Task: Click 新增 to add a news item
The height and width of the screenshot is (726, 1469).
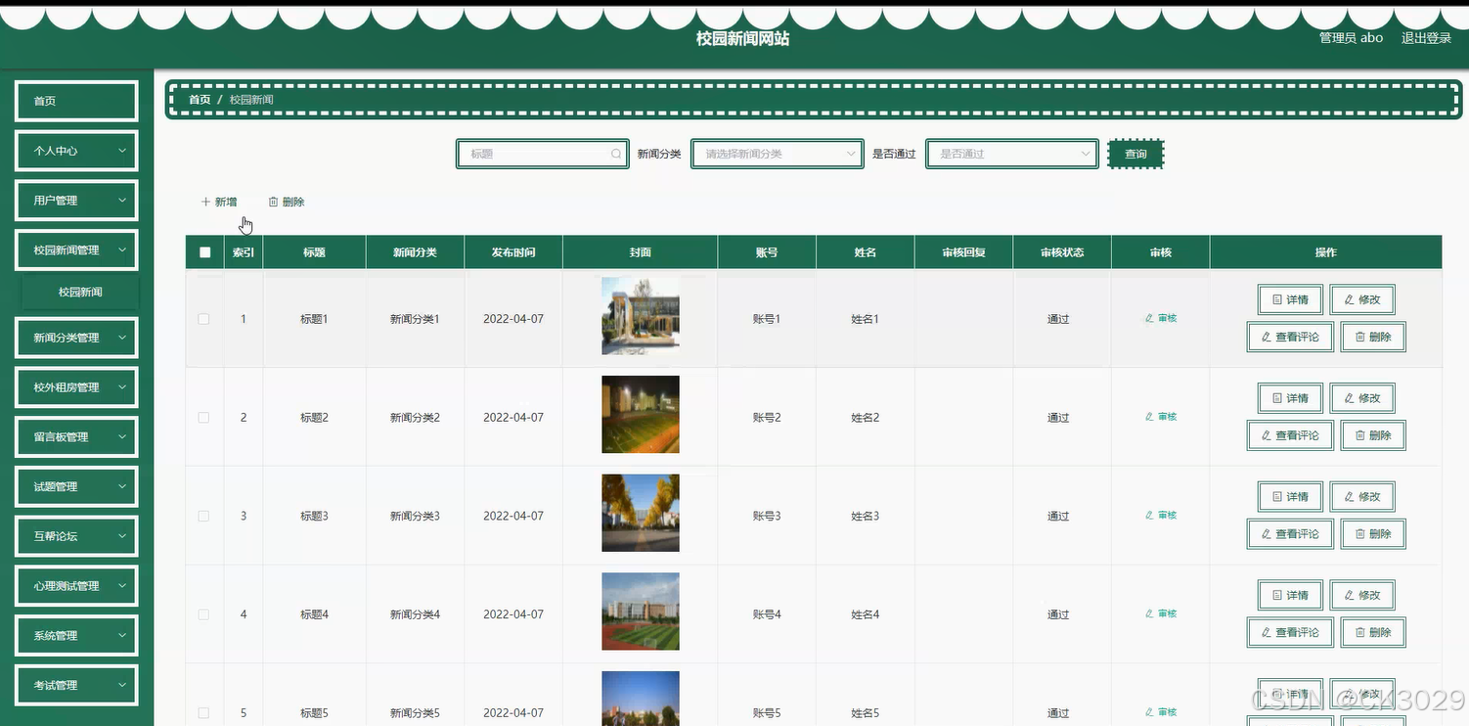Action: 219,202
